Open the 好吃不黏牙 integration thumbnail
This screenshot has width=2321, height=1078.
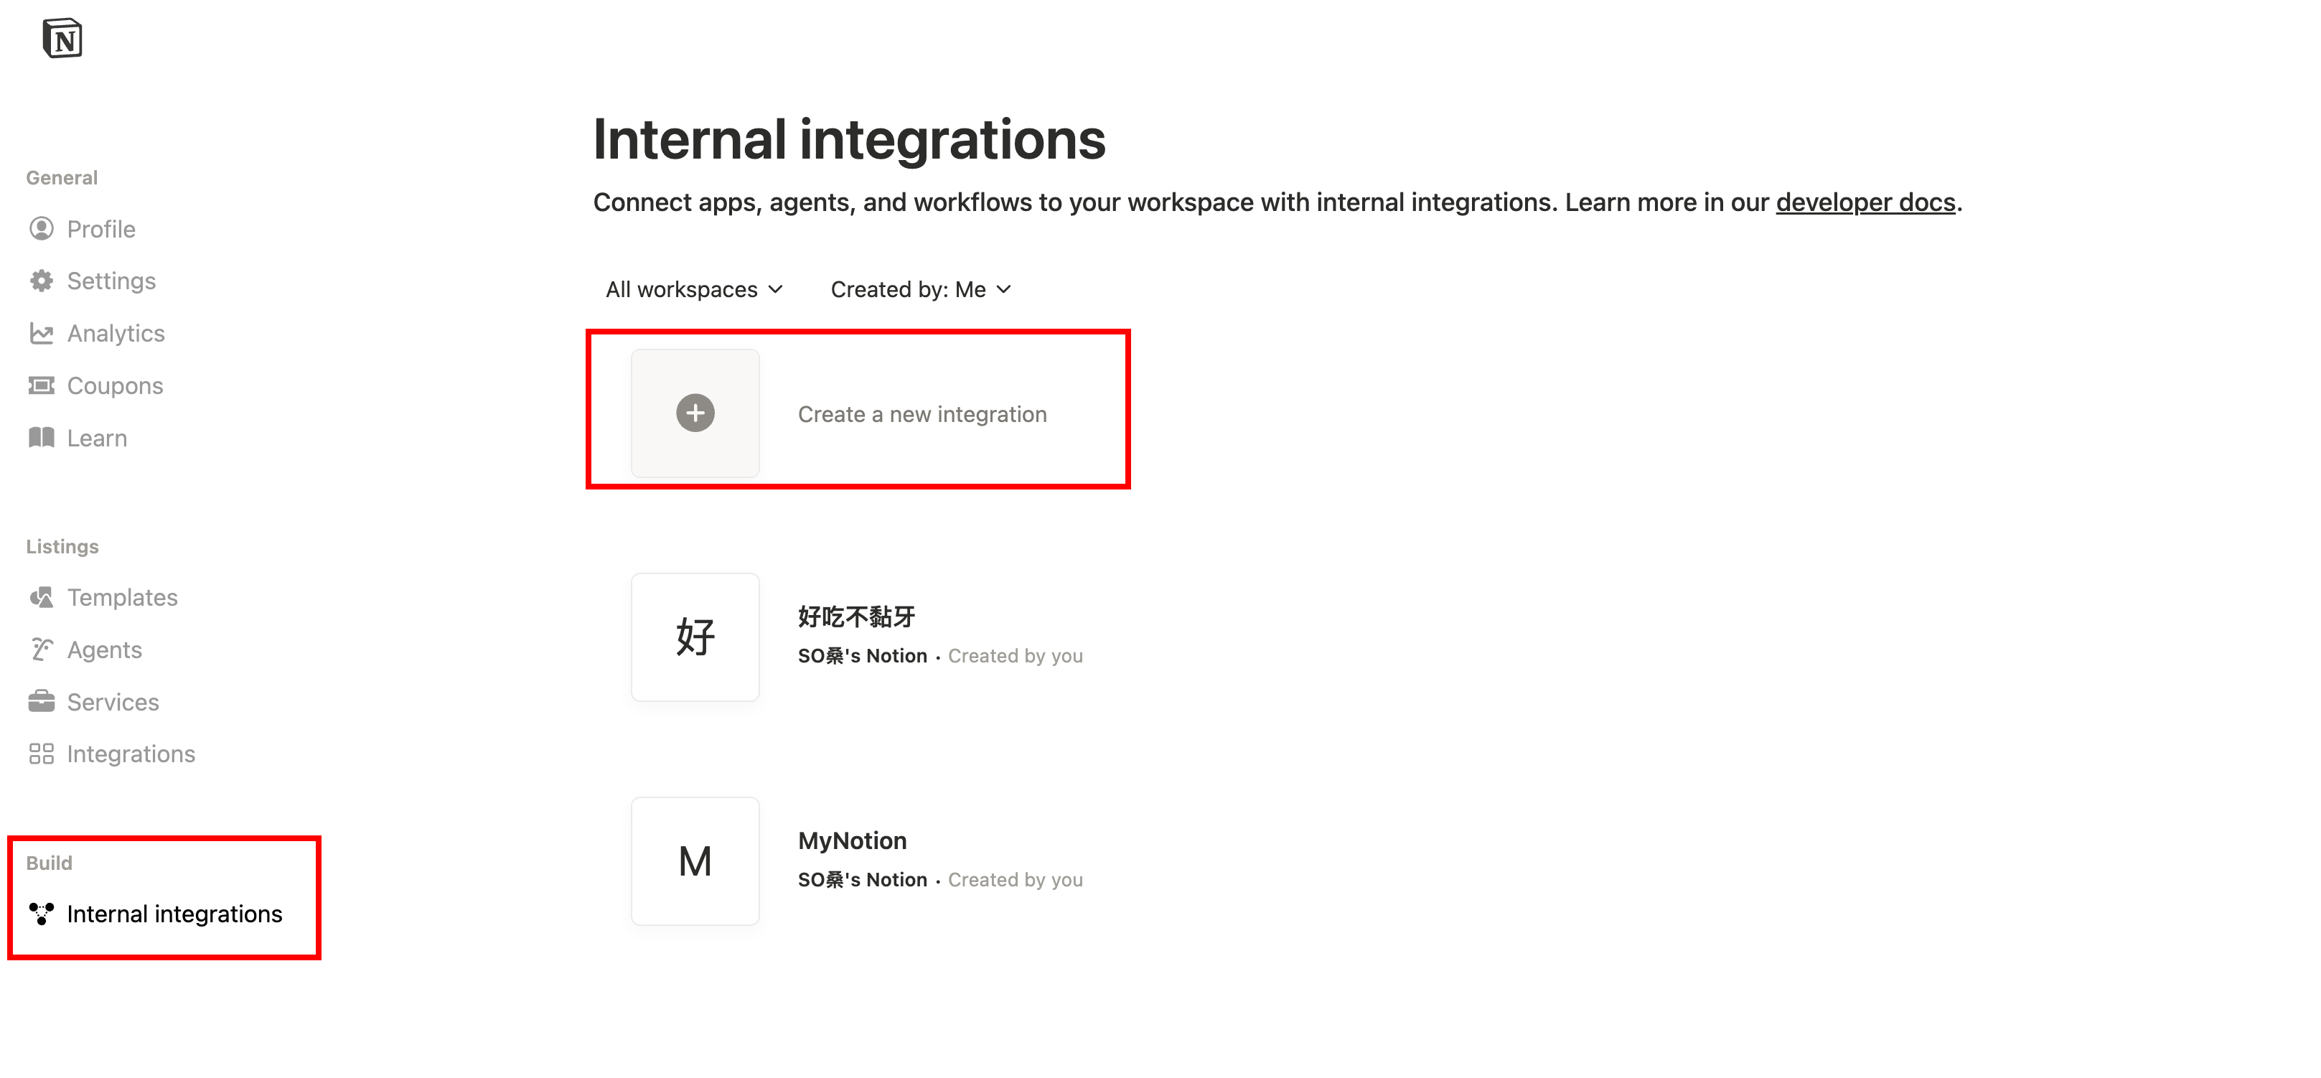695,637
